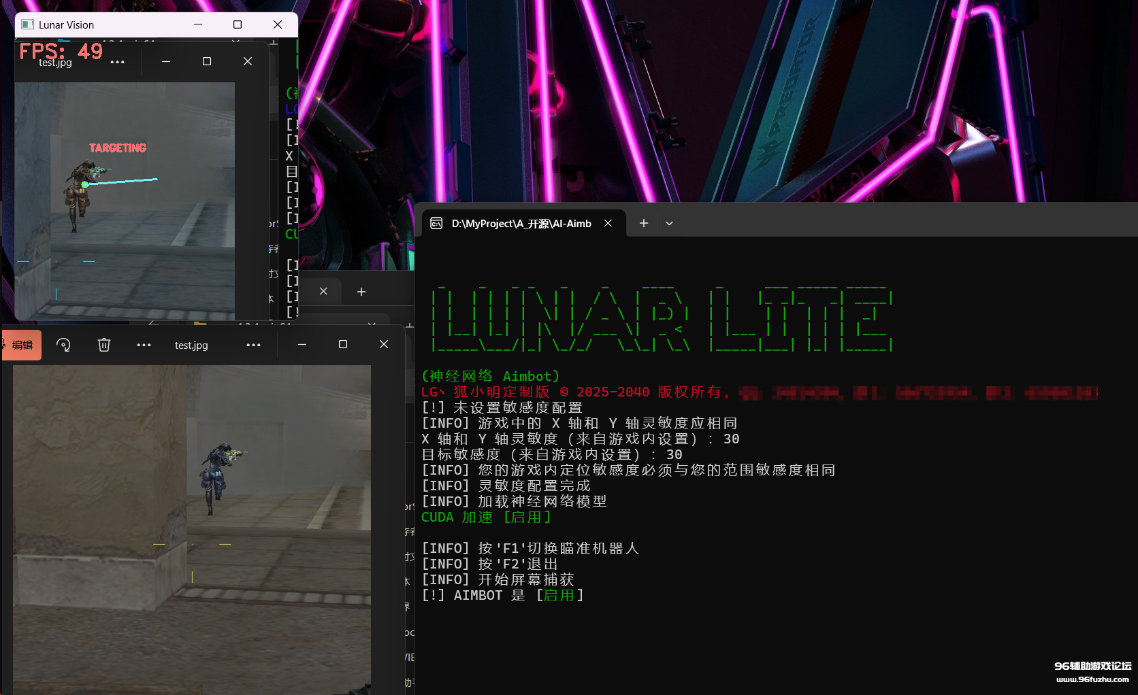Close the lower test.jpg photo viewer
Image resolution: width=1138 pixels, height=695 pixels.
pos(384,344)
